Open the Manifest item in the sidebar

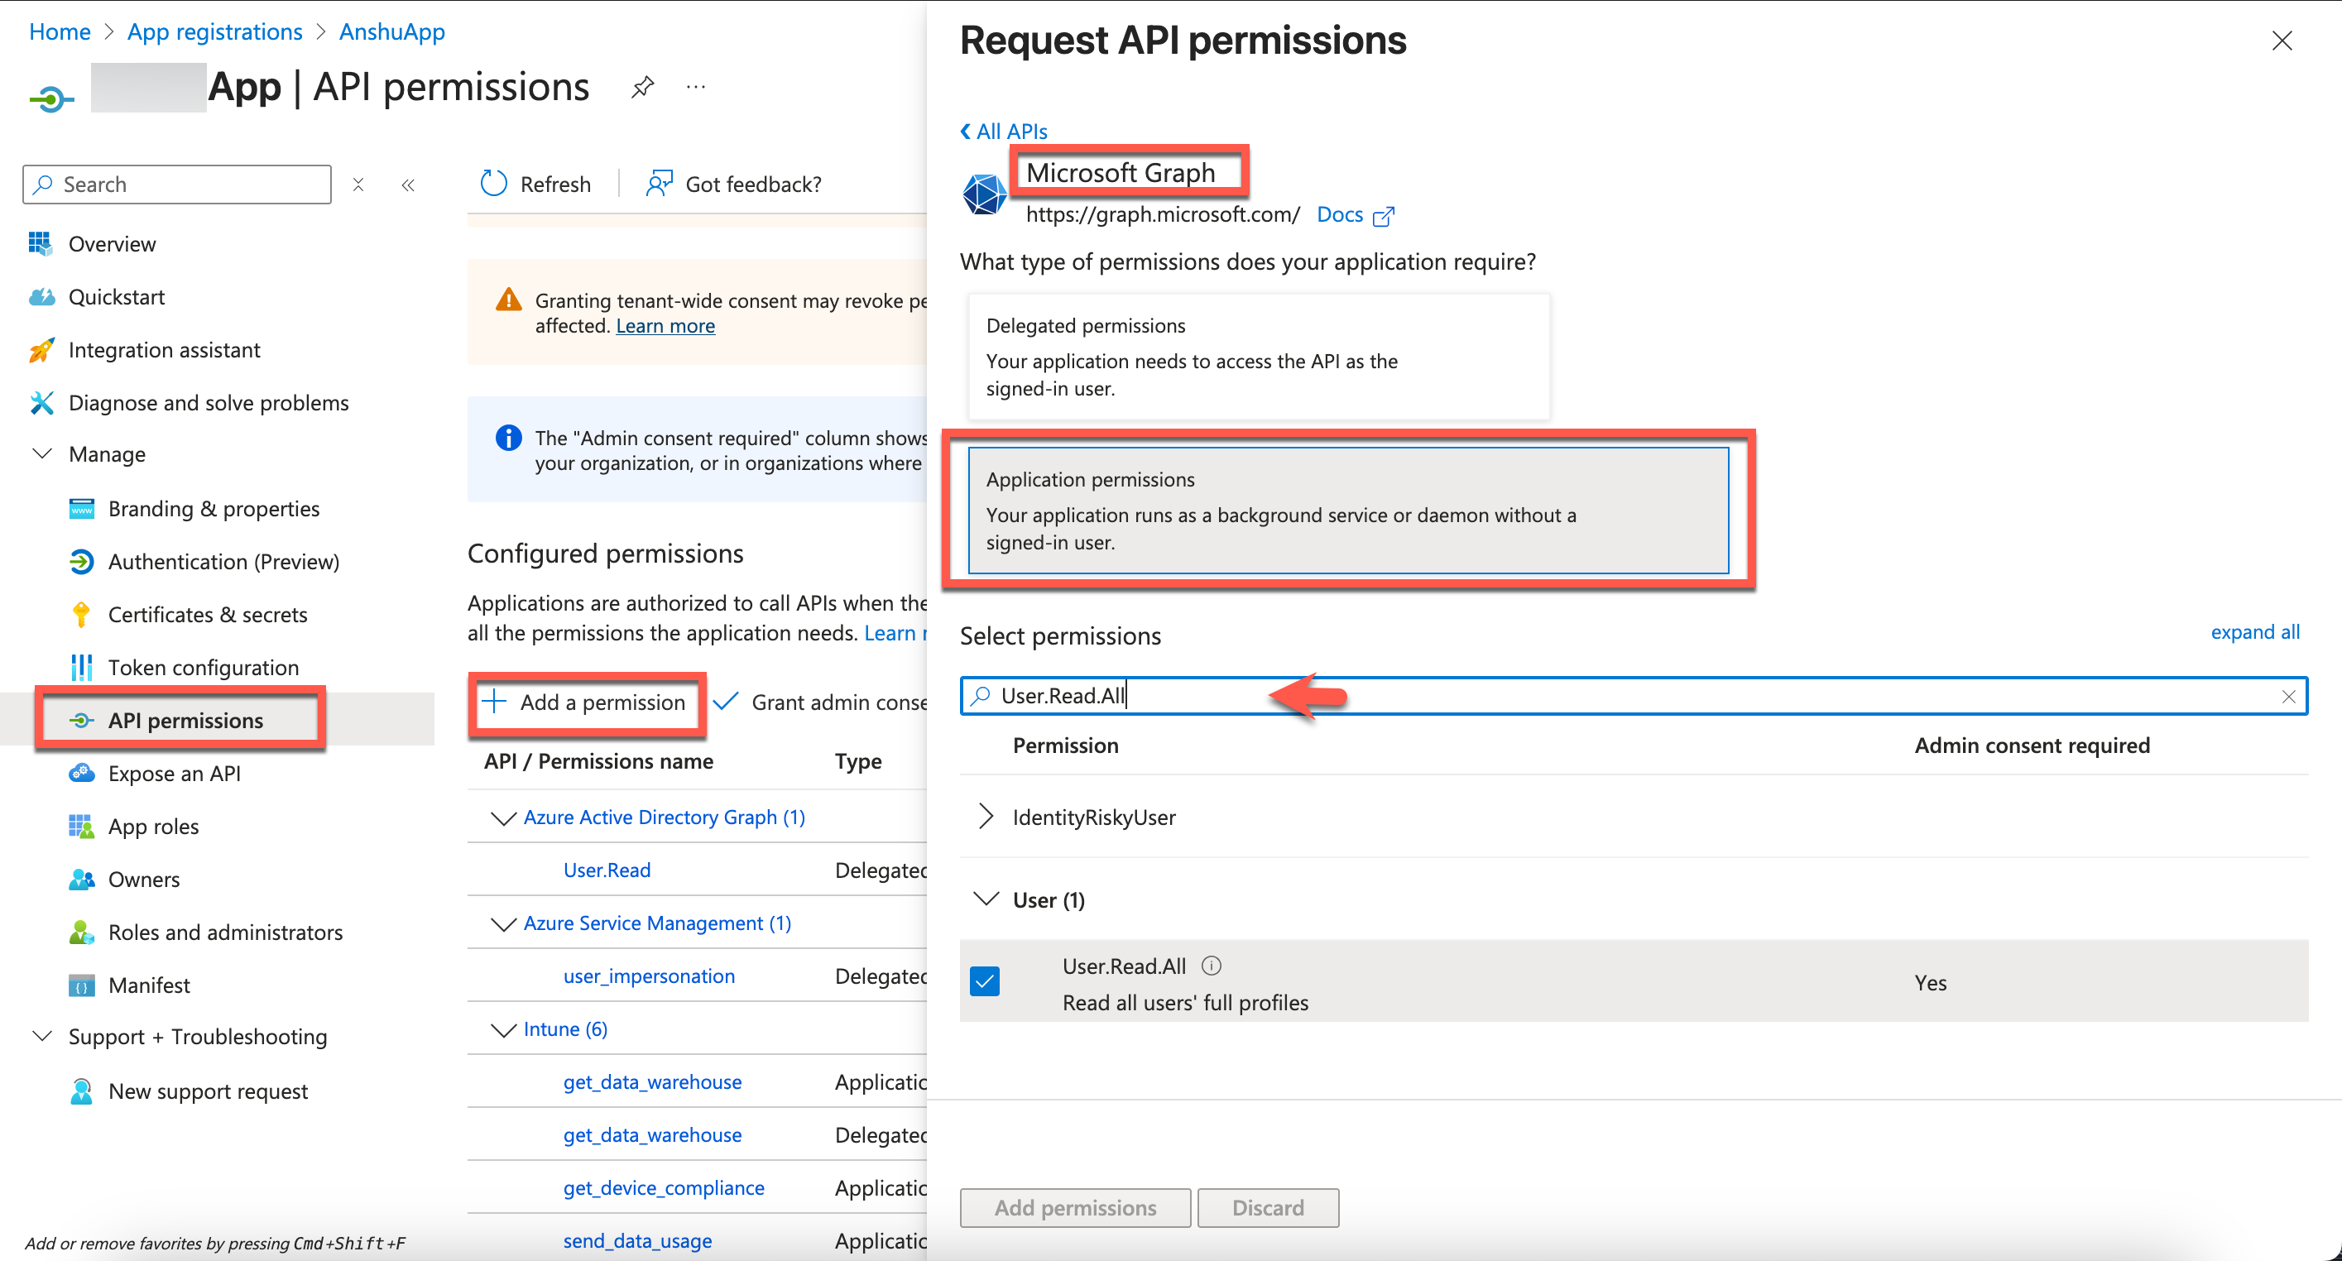coord(148,985)
